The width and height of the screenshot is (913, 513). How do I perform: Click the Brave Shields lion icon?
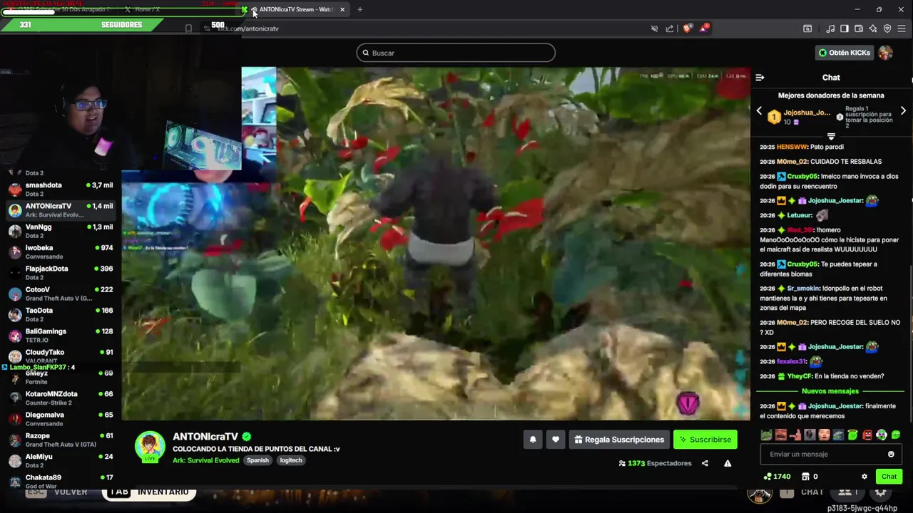[688, 28]
